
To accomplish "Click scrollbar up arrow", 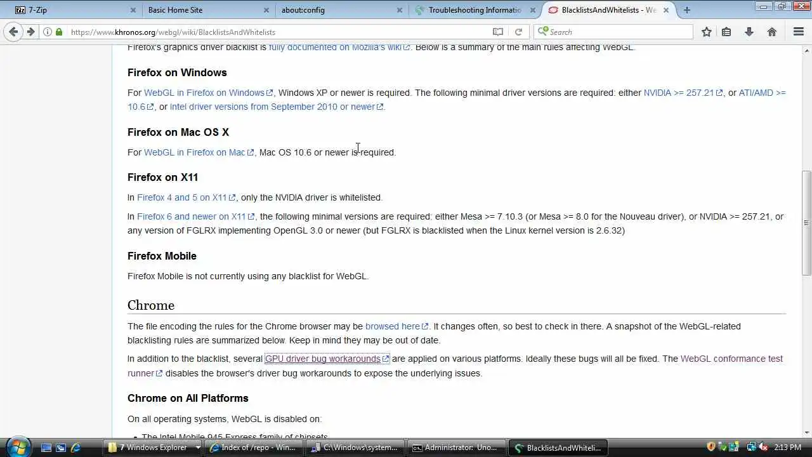I will (x=806, y=50).
